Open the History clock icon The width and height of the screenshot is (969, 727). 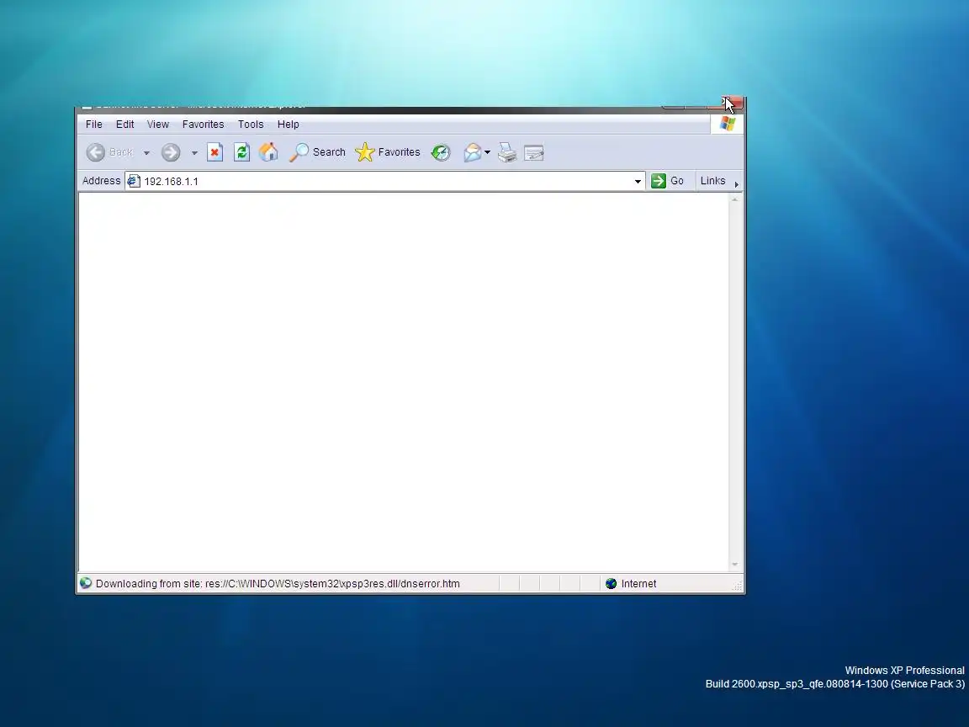click(x=441, y=152)
